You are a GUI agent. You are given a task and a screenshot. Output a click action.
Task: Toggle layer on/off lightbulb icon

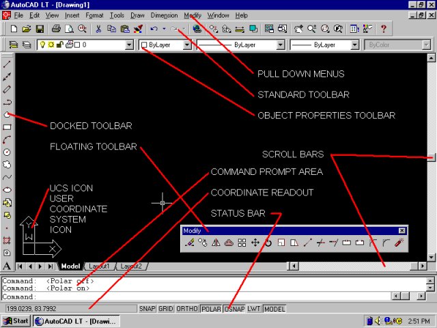(42, 44)
